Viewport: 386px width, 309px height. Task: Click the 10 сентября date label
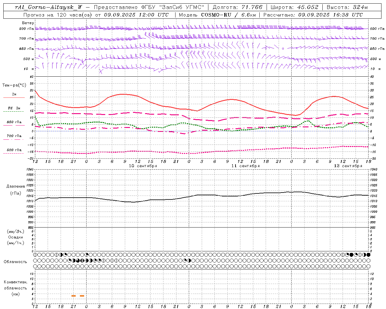143,166
